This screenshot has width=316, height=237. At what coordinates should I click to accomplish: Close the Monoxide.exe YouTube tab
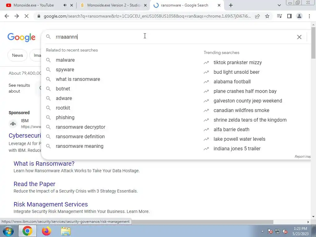click(x=72, y=6)
